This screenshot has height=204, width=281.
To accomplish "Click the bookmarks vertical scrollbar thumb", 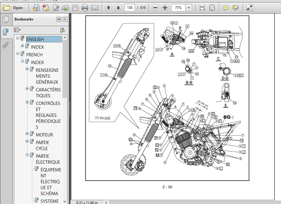I will point(65,69).
